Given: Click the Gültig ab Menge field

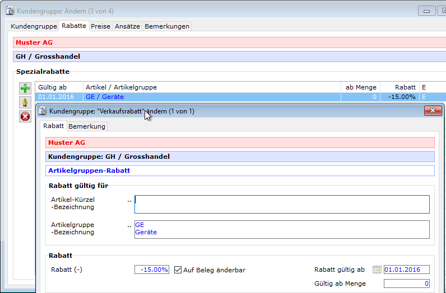Looking at the screenshot, I should [x=406, y=283].
